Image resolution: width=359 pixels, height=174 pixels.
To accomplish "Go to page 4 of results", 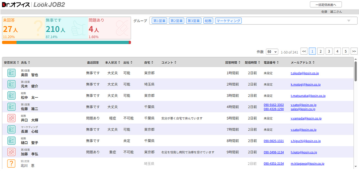I will [337, 51].
